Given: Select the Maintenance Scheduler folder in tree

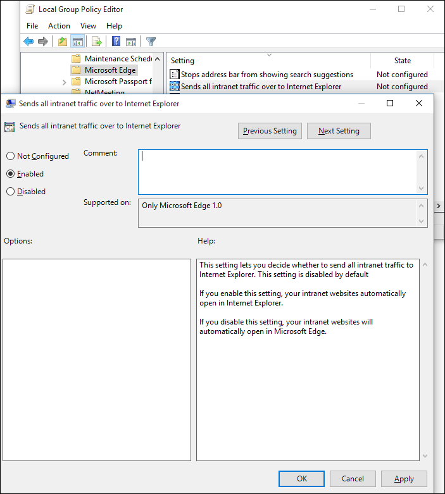Looking at the screenshot, I should (118, 59).
